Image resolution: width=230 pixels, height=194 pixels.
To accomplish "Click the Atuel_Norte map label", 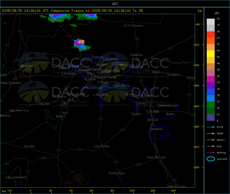I will pyautogui.click(x=121, y=86).
